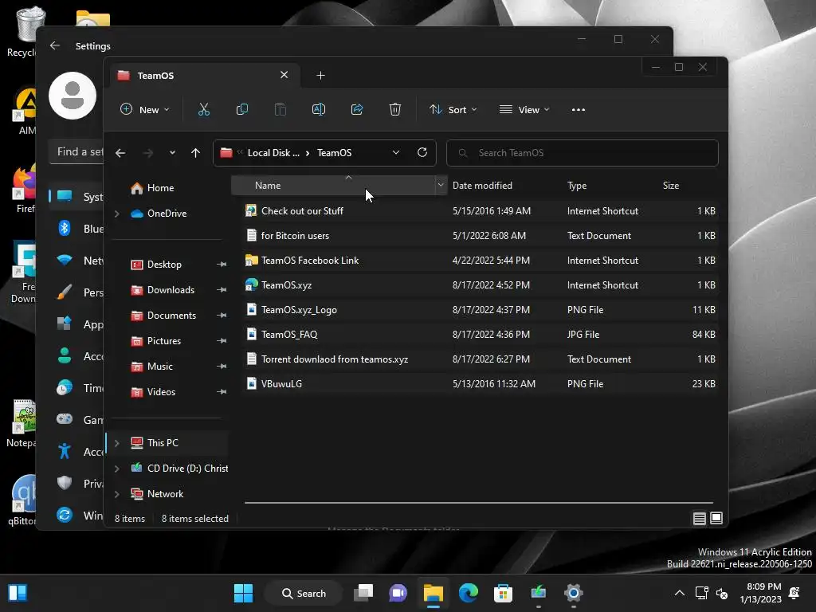
Task: Sort by Size column header
Action: click(670, 185)
